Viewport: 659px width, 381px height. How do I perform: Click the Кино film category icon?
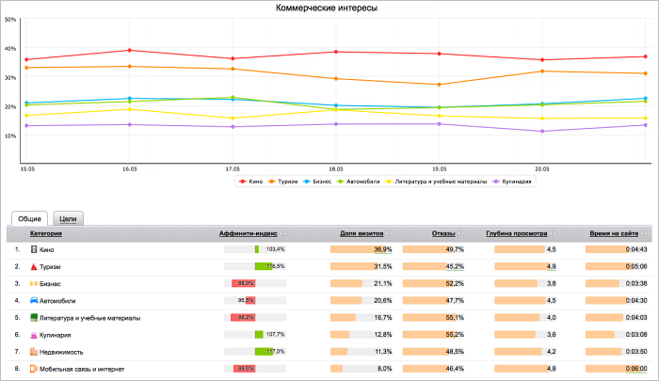(x=34, y=249)
